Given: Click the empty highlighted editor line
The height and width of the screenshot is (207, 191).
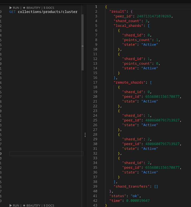Looking at the screenshot, I should (46, 154).
